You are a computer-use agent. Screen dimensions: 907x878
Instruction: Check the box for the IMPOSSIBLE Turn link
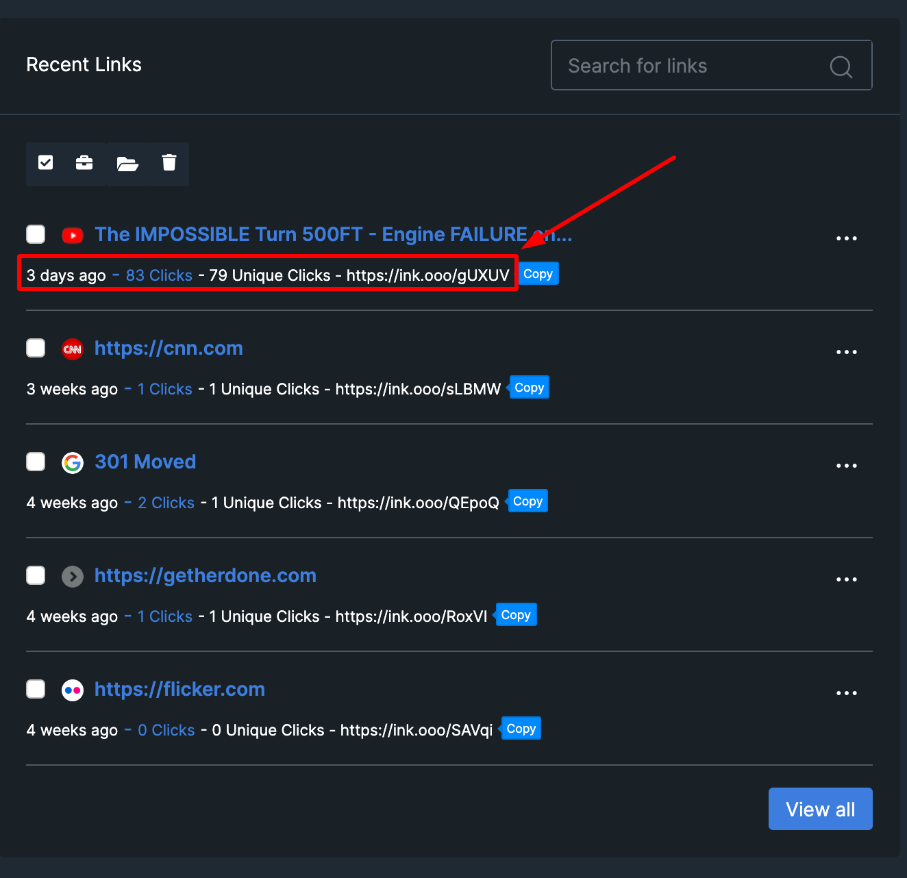point(36,234)
